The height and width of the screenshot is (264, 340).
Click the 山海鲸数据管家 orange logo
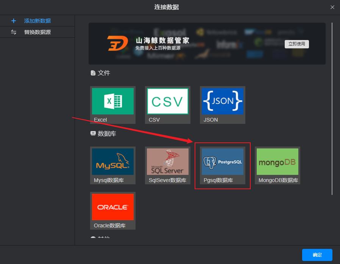pyautogui.click(x=117, y=43)
